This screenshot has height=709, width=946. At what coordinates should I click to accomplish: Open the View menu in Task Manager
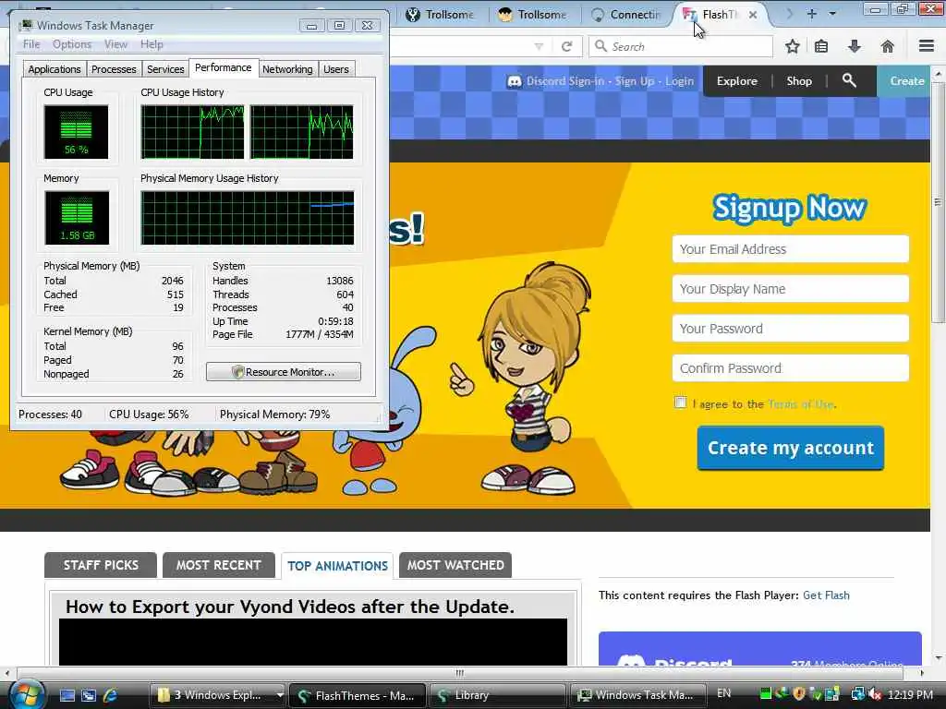coord(115,44)
